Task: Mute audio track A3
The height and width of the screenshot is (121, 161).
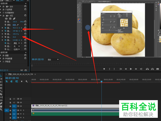Action: coord(21,117)
